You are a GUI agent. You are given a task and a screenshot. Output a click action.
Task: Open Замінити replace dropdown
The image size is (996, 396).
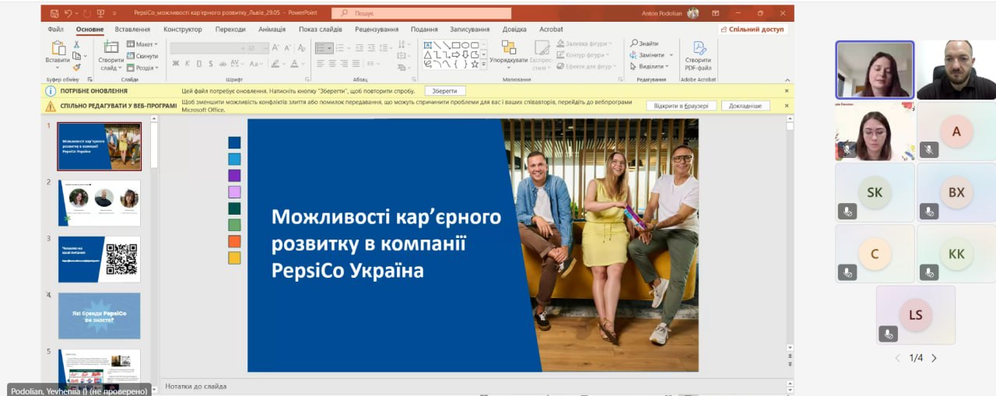click(651, 55)
